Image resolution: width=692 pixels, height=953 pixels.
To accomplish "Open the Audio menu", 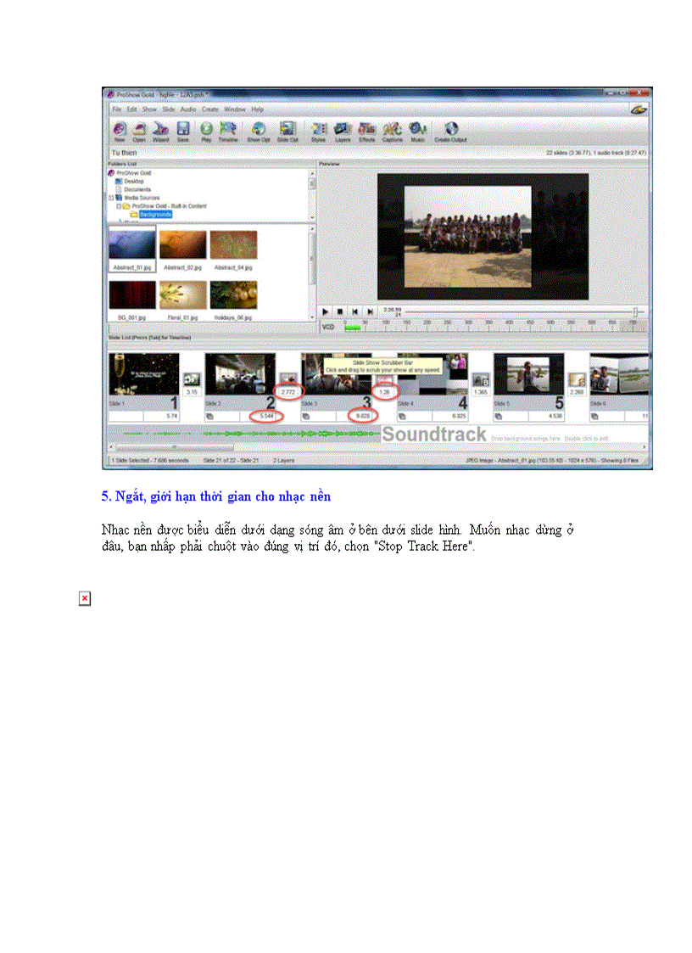I will (187, 109).
